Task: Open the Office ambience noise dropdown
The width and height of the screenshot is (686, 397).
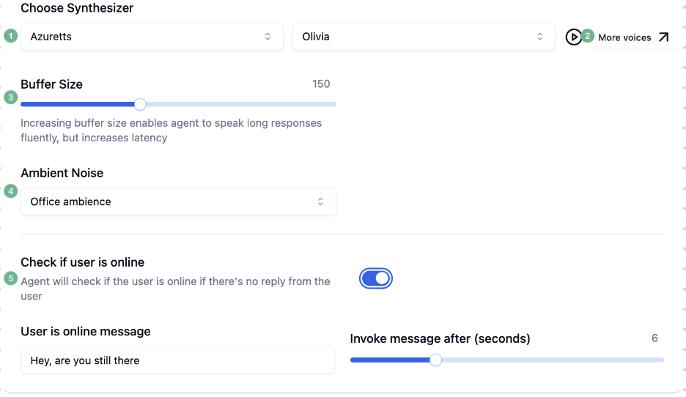Action: point(179,201)
